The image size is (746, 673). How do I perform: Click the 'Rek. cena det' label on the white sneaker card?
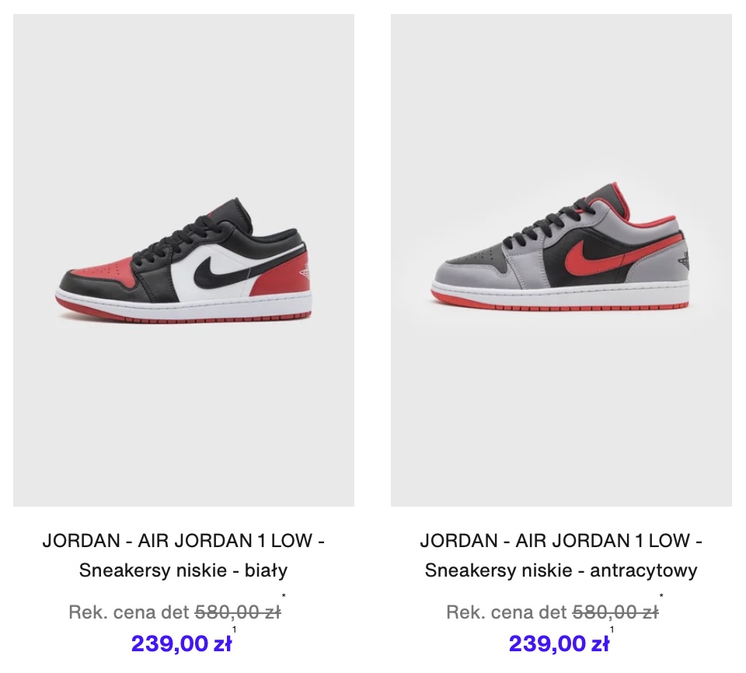point(130,612)
